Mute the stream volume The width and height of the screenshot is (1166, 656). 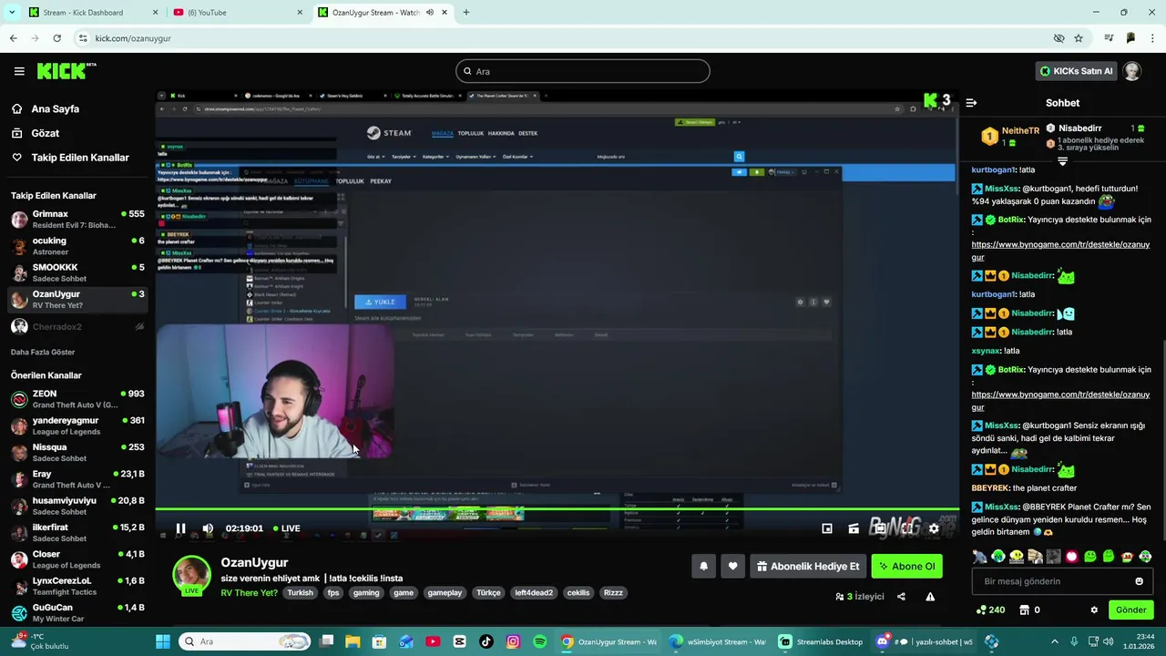point(208,528)
